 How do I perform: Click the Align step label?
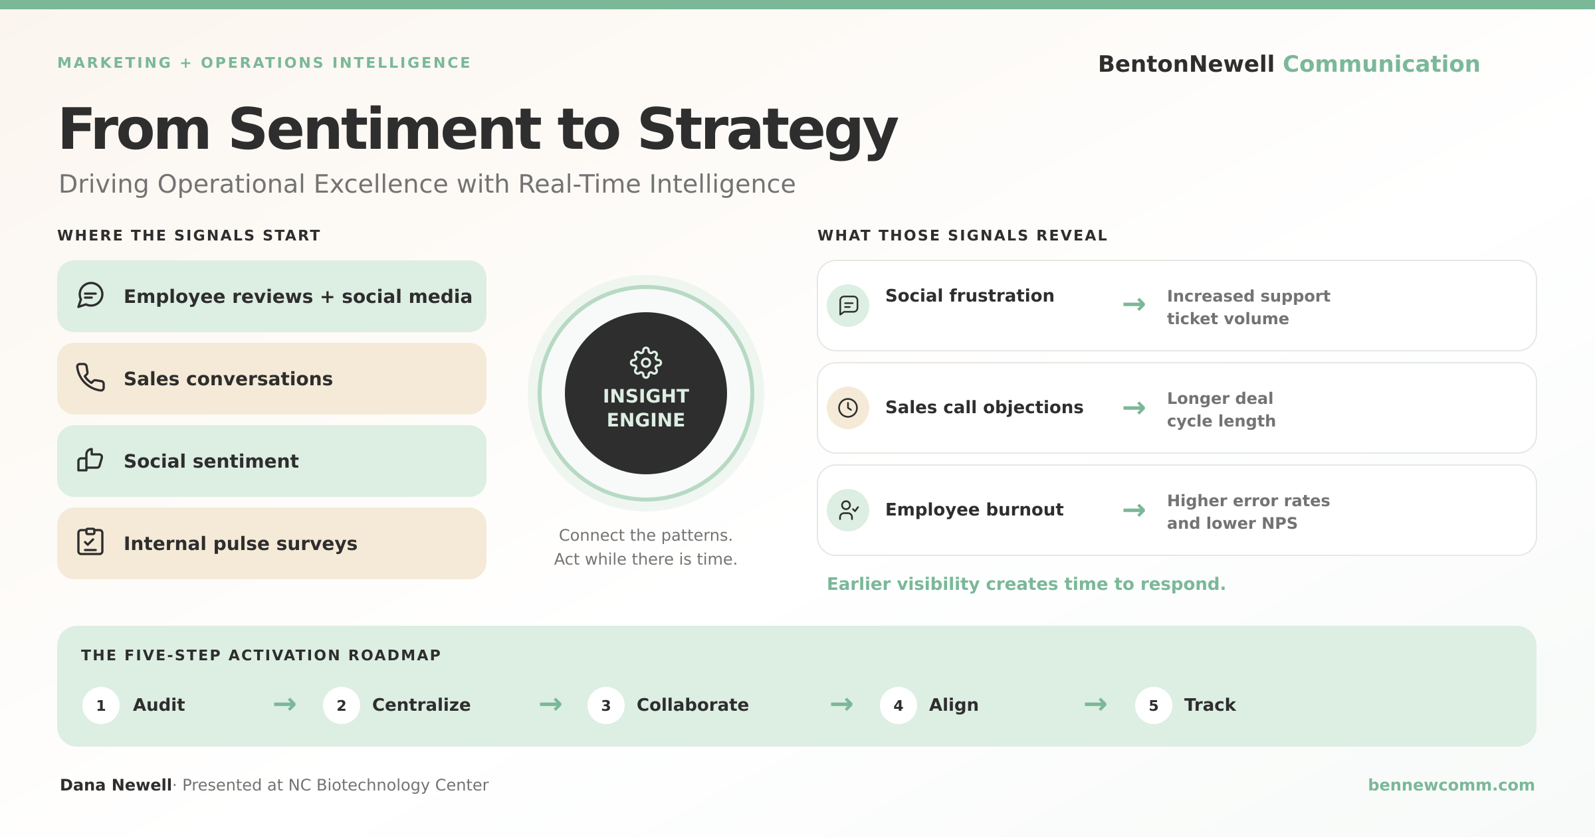tap(954, 705)
